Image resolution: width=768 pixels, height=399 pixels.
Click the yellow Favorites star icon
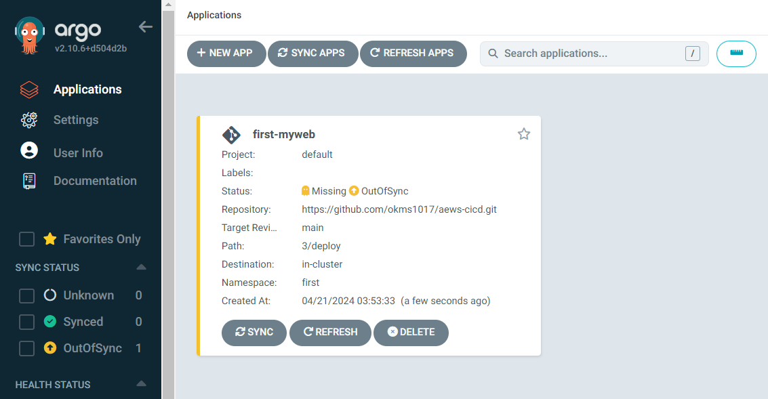tap(50, 238)
